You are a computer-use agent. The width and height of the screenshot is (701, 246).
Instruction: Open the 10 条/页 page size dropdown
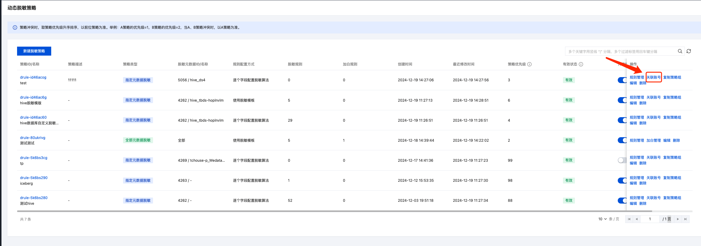coord(602,219)
